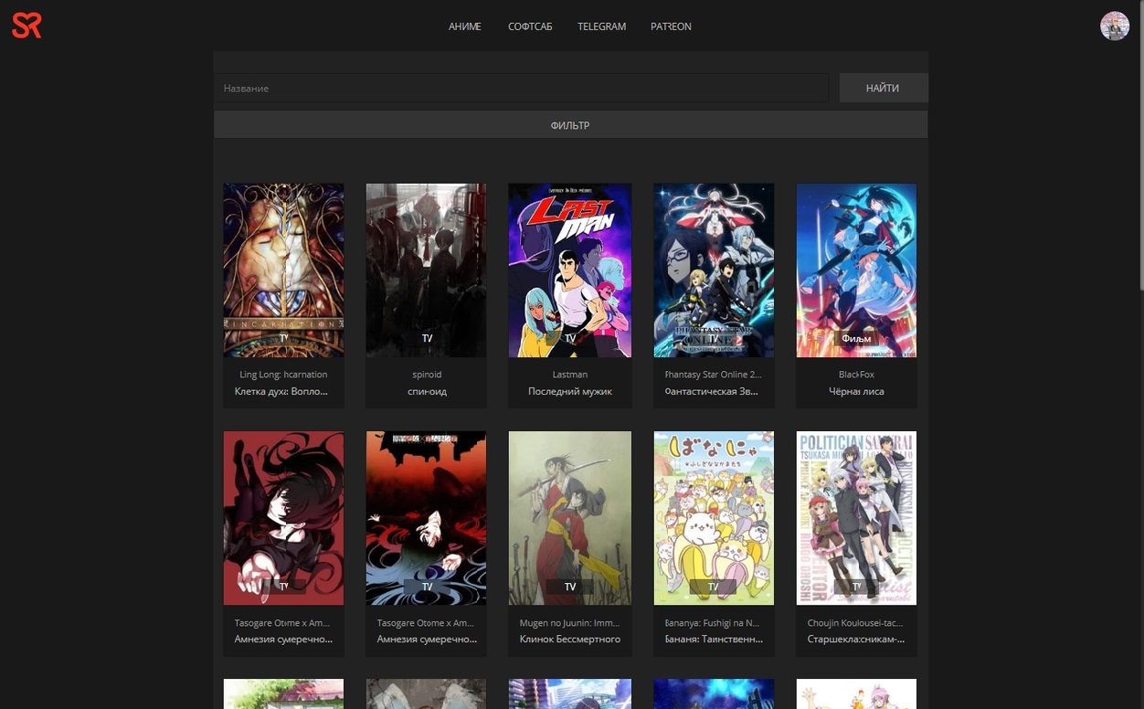Click the 'спиноид' title text
The width and height of the screenshot is (1144, 709).
coord(427,391)
